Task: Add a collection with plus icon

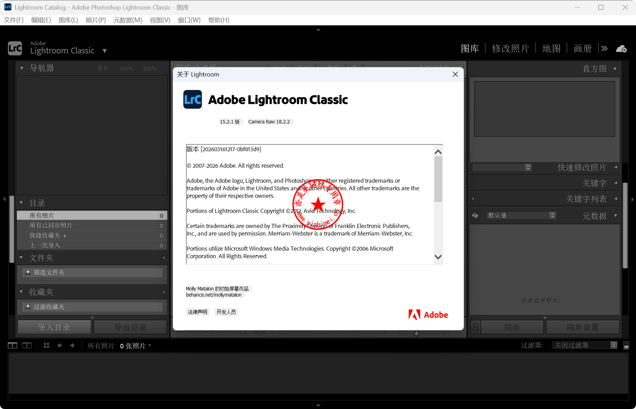Action: coord(164,292)
